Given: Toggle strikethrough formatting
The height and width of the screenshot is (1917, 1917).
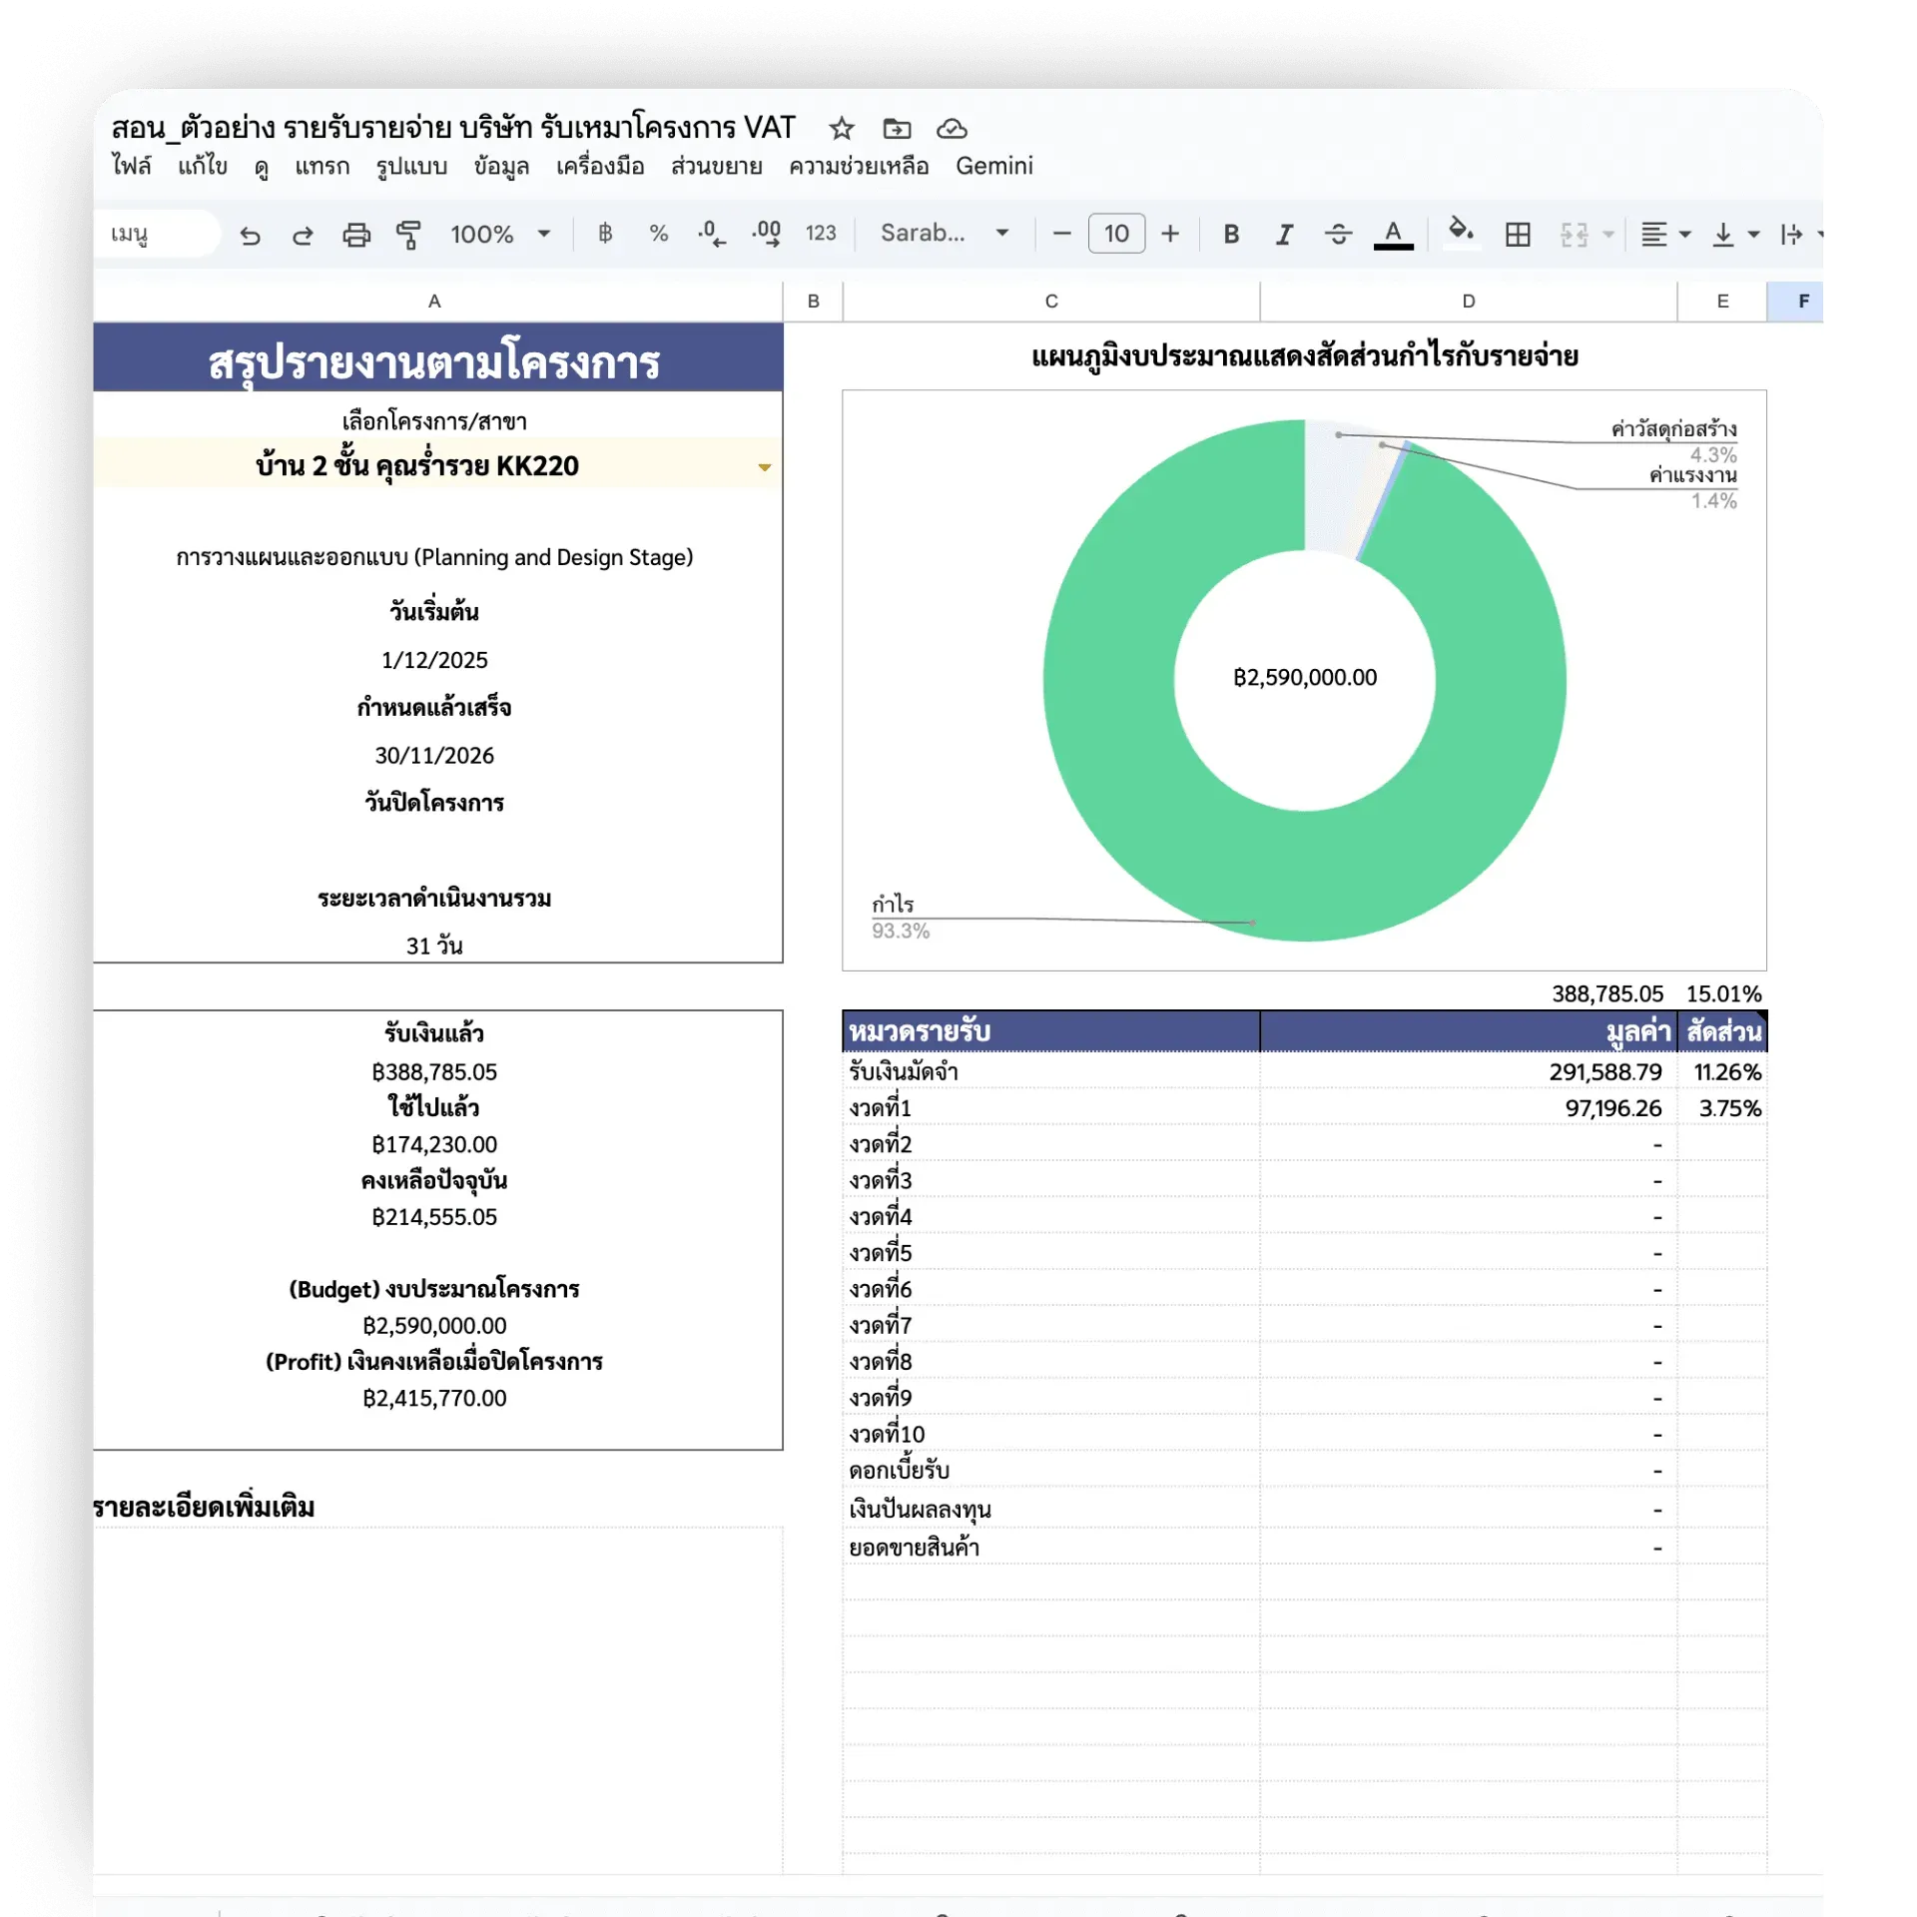Looking at the screenshot, I should tap(1338, 234).
